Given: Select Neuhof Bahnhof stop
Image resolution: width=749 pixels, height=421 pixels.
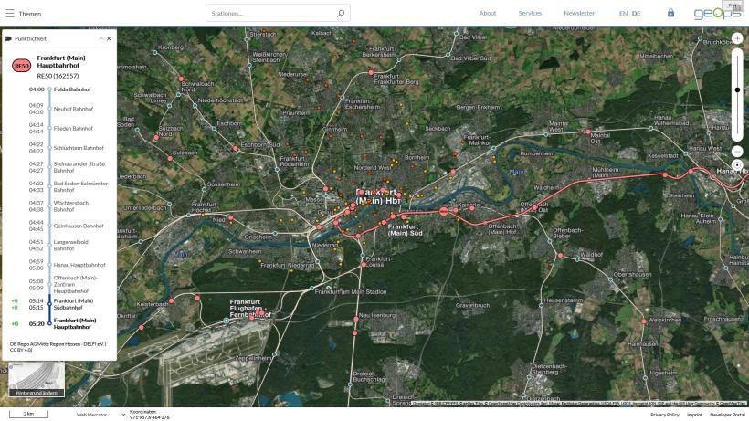Looking at the screenshot, I should tap(73, 109).
